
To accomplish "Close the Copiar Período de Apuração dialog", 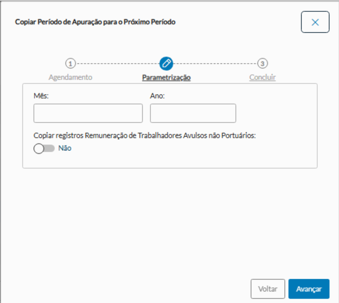I will (315, 22).
